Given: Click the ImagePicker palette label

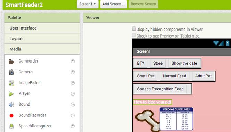Looking at the screenshot, I should click(30, 83).
